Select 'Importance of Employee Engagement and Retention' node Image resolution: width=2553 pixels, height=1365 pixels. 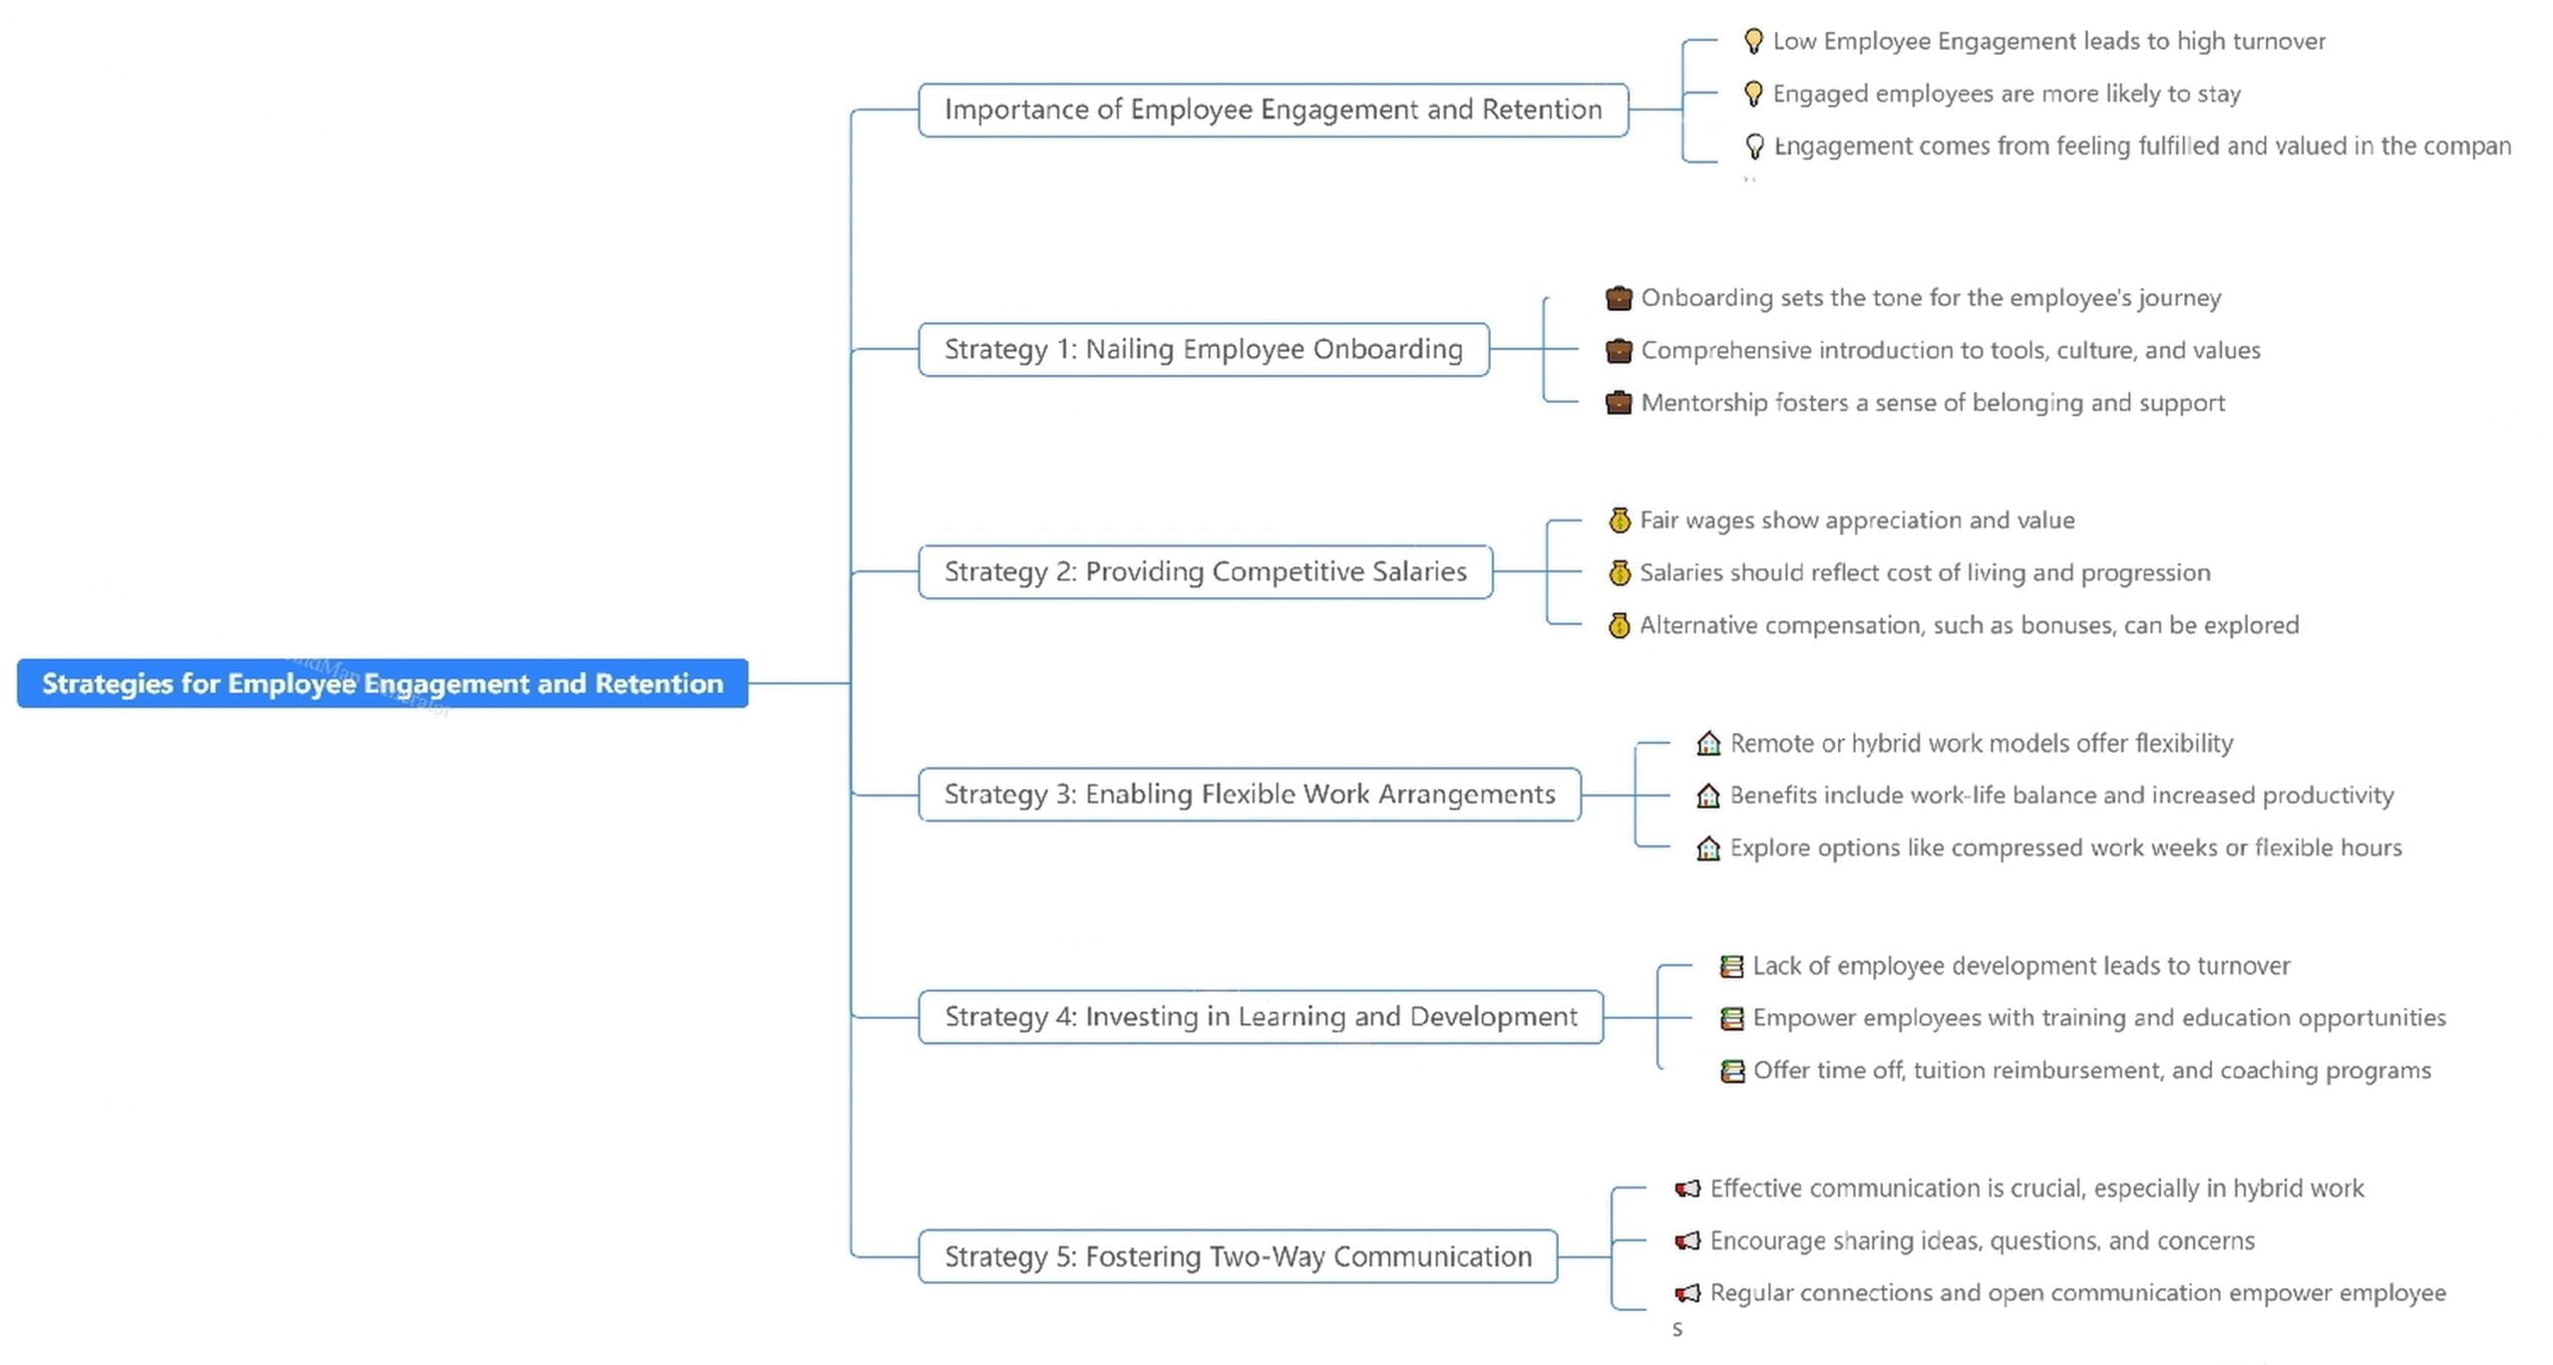[x=1274, y=110]
